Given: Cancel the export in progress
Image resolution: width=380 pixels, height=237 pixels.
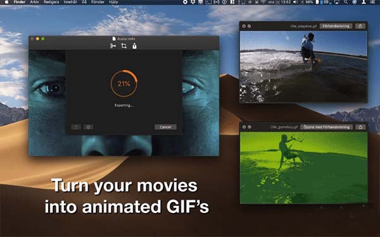Looking at the screenshot, I should 165,127.
